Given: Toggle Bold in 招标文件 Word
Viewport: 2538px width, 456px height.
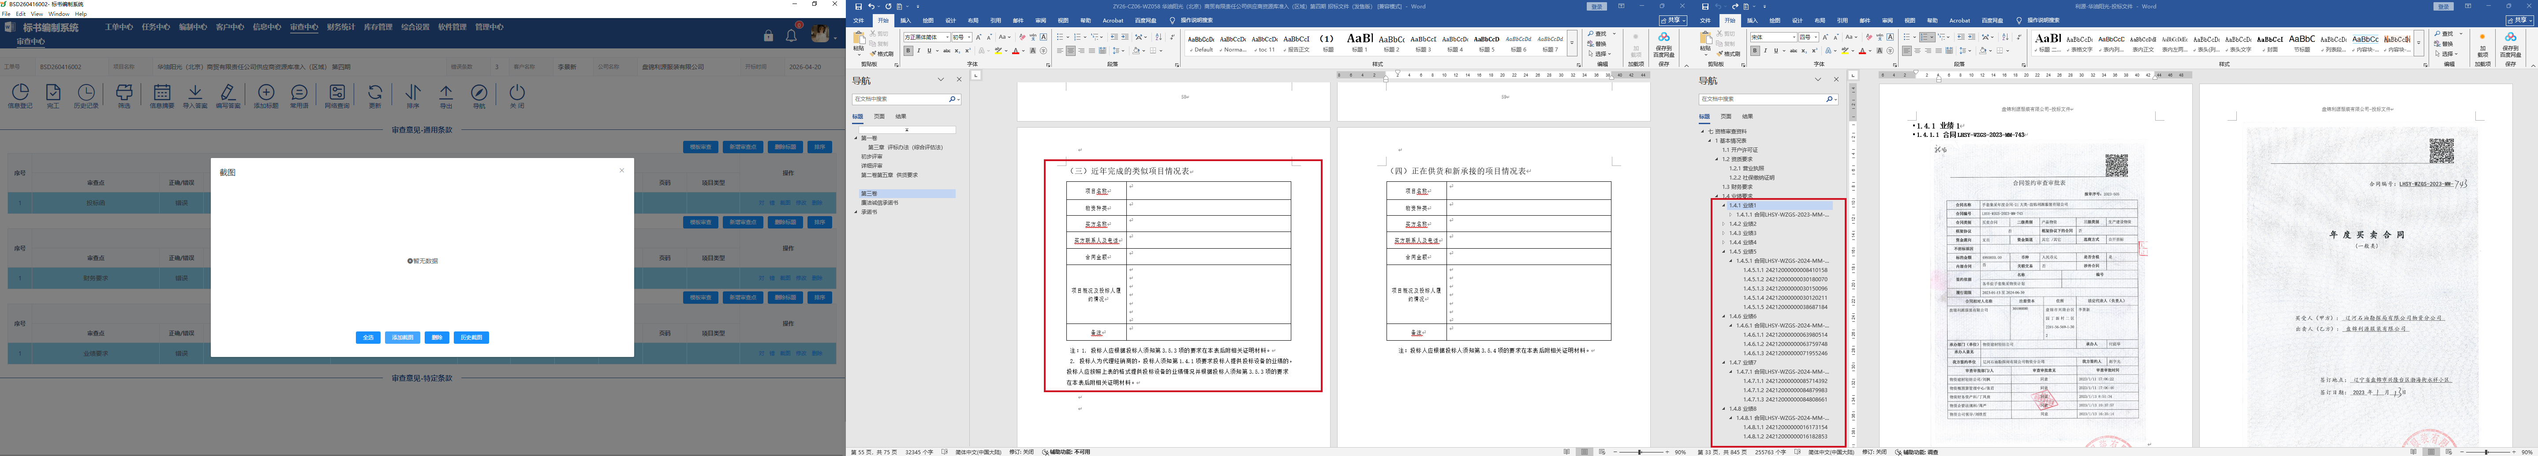Looking at the screenshot, I should [908, 51].
